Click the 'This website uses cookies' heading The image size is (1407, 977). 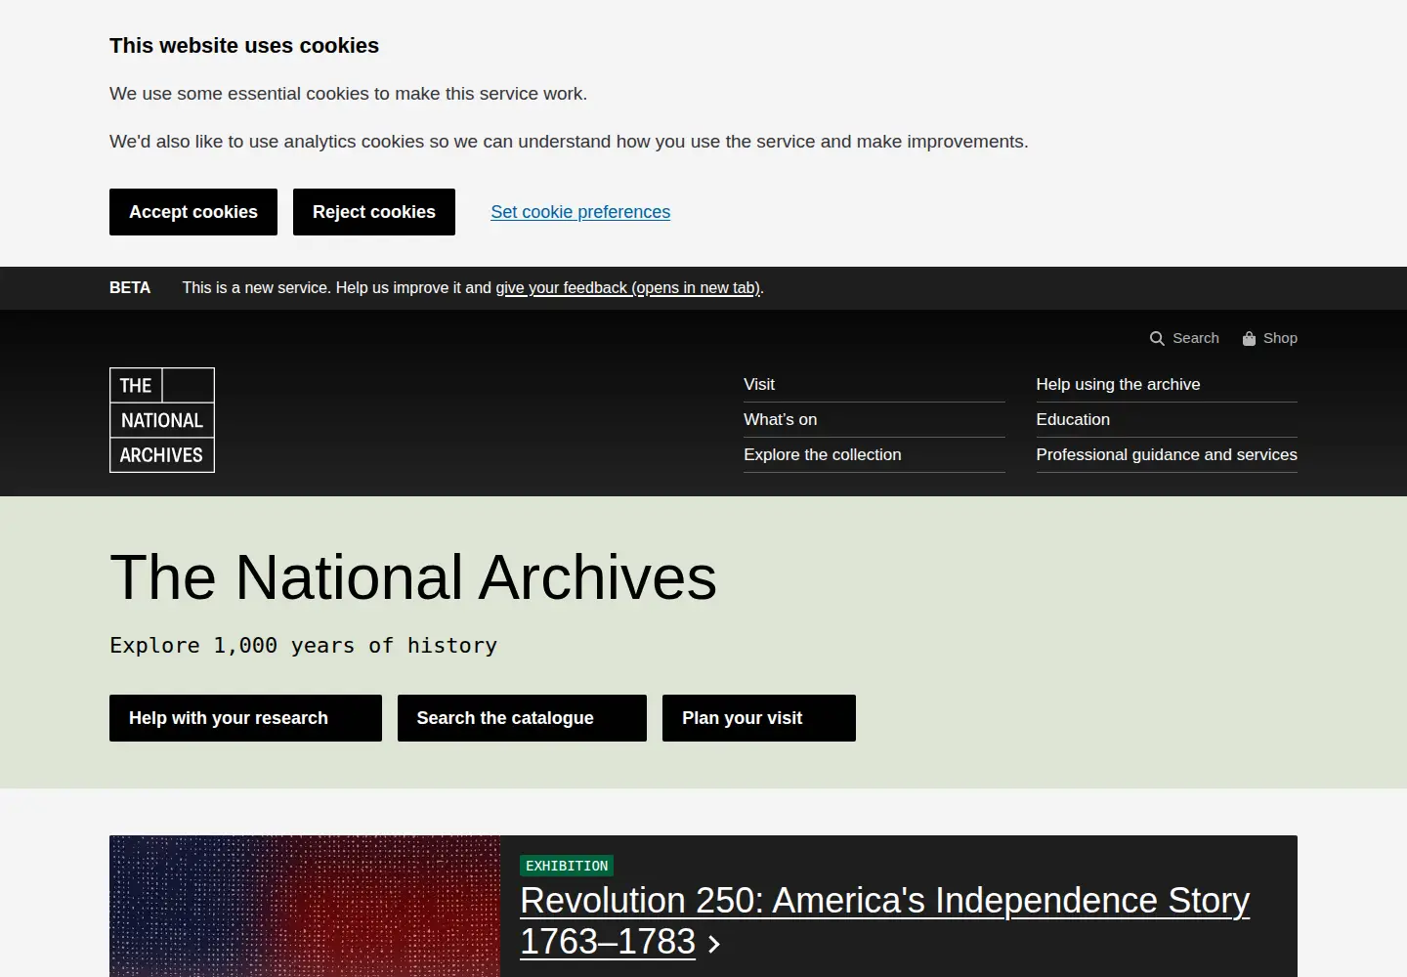[244, 46]
